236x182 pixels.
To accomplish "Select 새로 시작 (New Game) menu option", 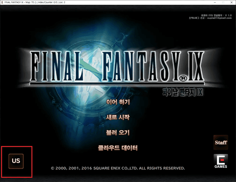I will (118, 117).
